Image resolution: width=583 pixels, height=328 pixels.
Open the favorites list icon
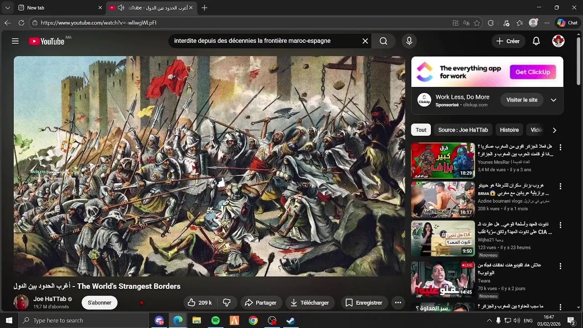click(x=520, y=23)
